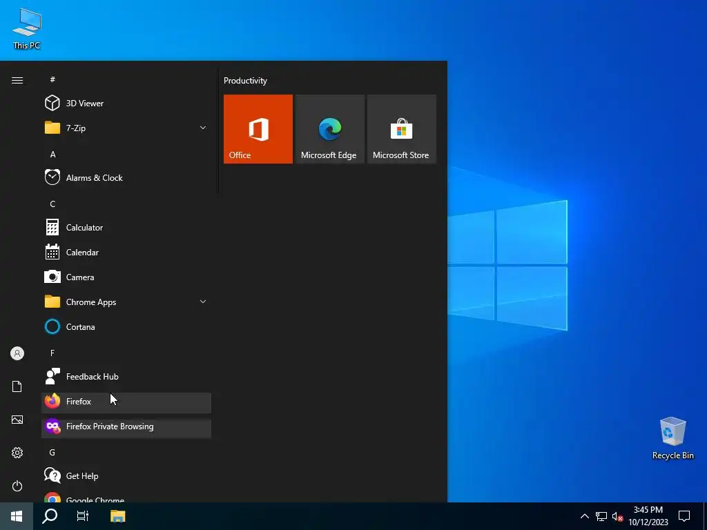
Task: Click the network icon in system tray
Action: click(601, 516)
